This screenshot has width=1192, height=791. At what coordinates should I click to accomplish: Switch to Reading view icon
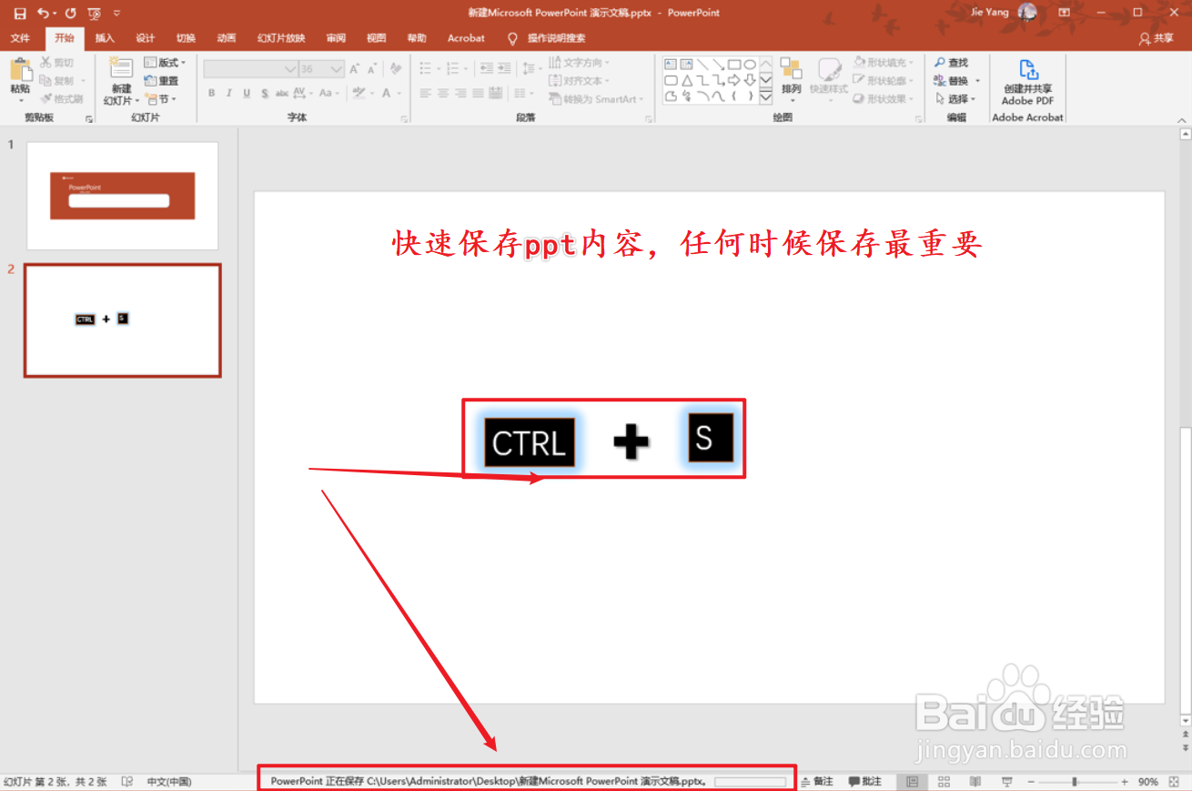point(975,782)
